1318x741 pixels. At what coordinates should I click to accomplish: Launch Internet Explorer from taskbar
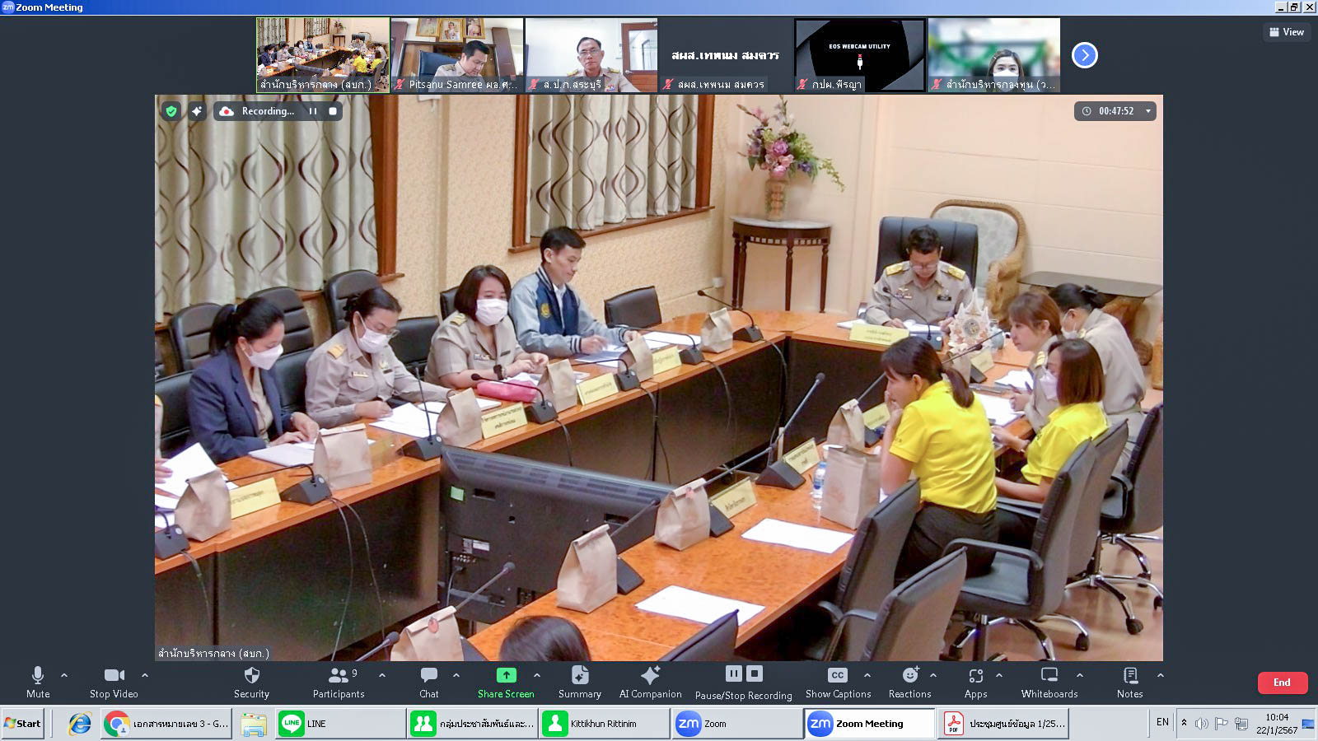pos(80,724)
